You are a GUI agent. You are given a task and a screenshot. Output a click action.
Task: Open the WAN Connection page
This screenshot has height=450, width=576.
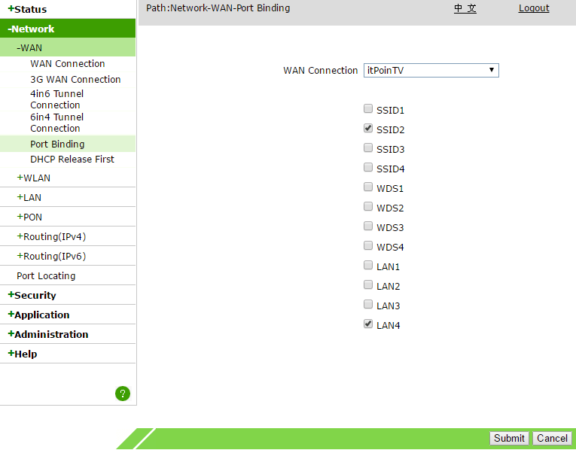(68, 63)
